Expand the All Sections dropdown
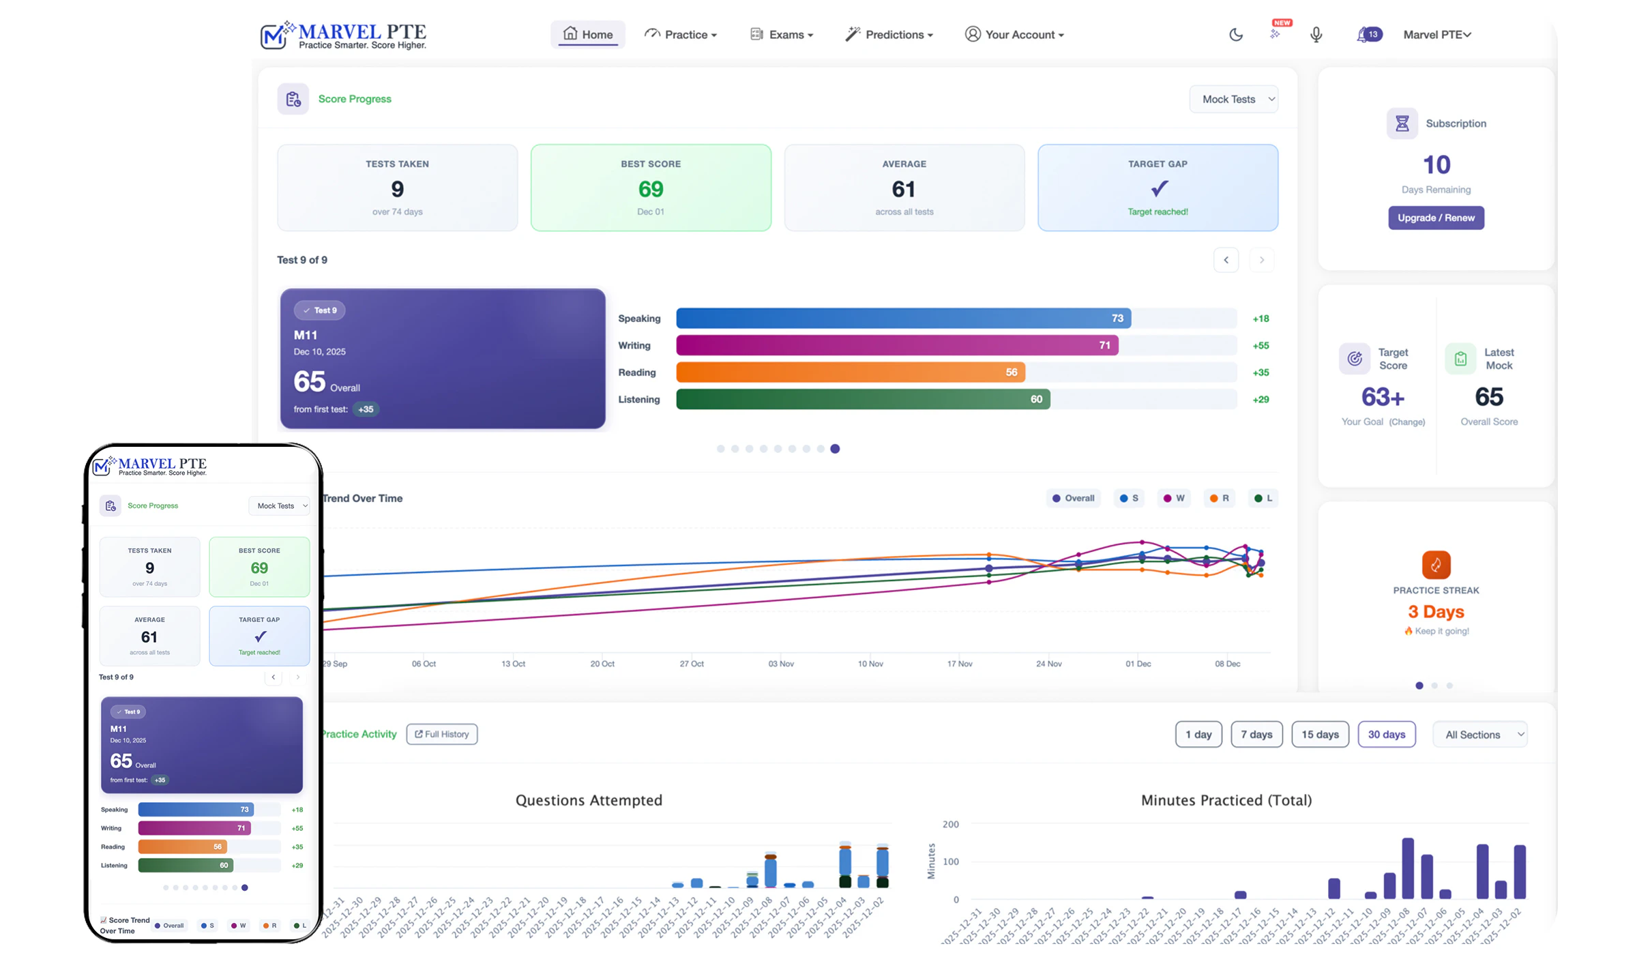Viewport: 1637px width, 955px height. [x=1480, y=735]
